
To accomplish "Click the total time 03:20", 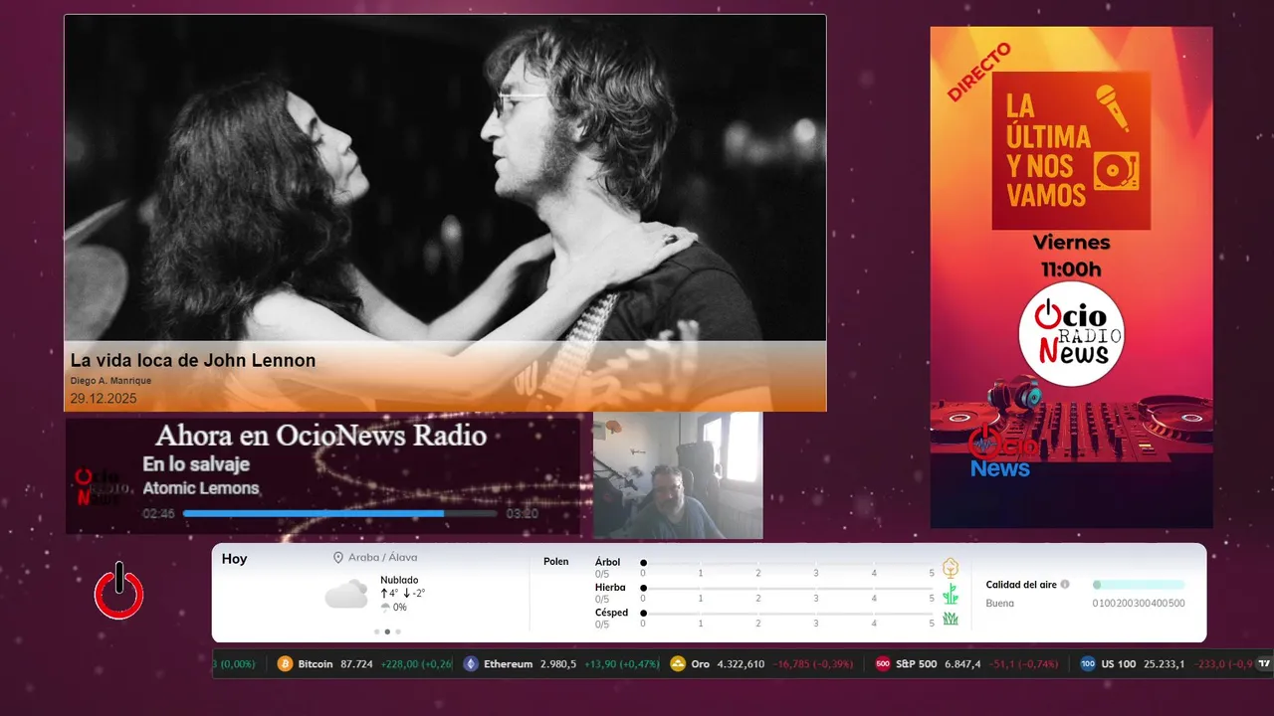I will pos(522,514).
